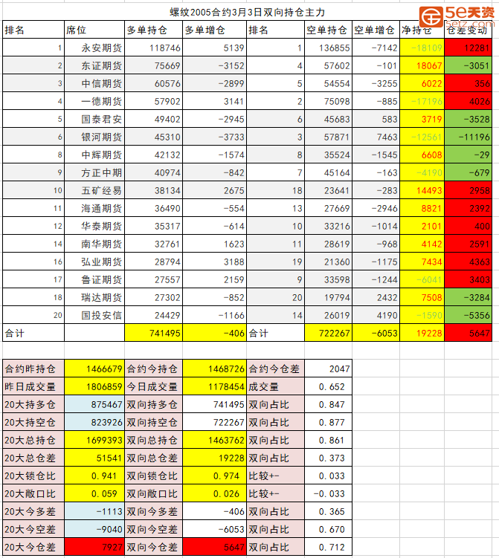The image size is (499, 558).
Task: Select short position value 75098
Action: pyautogui.click(x=328, y=101)
